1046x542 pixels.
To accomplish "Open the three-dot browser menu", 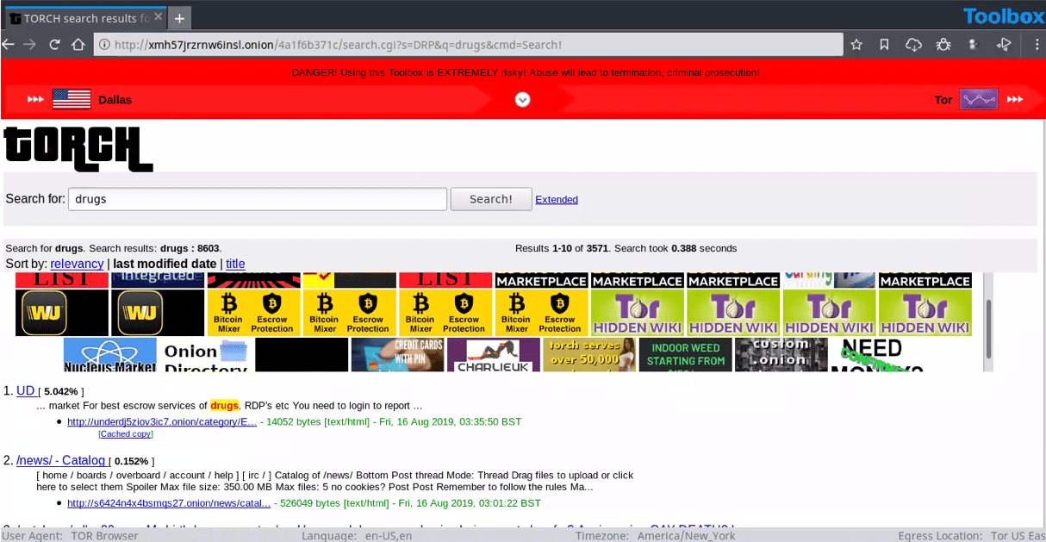I will pos(1037,44).
